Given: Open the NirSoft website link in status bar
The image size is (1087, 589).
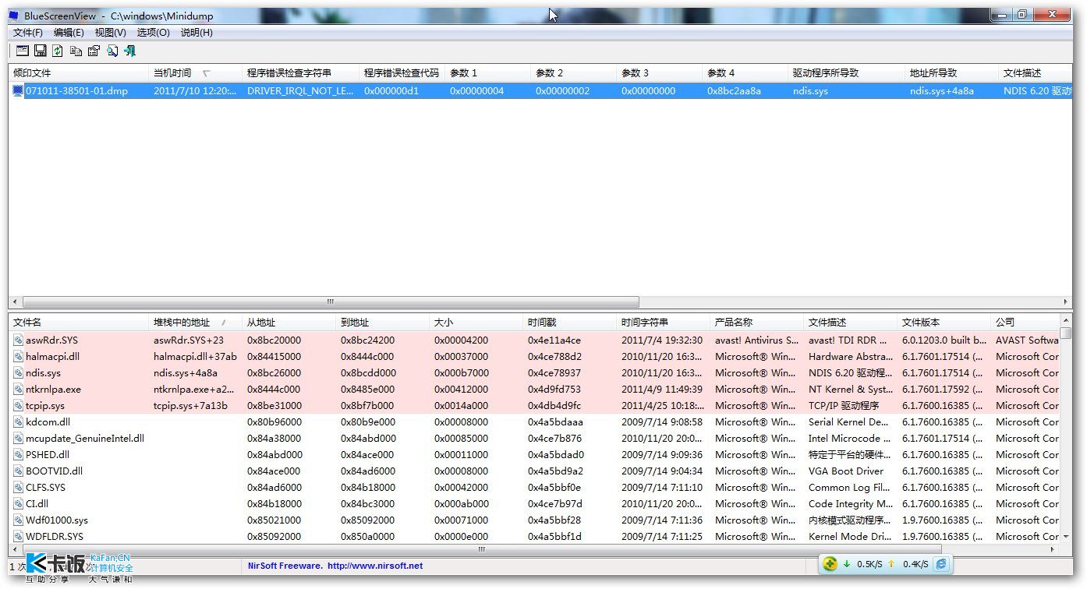Looking at the screenshot, I should (335, 566).
